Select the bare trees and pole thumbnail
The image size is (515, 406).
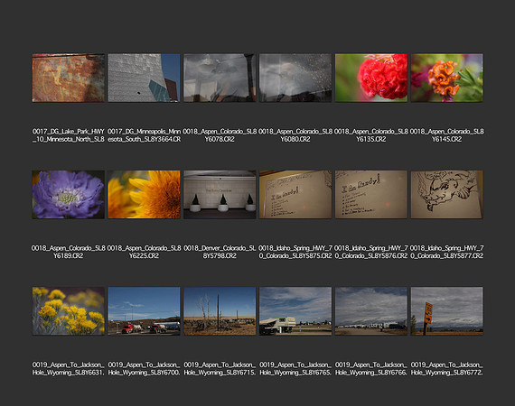coord(220,311)
